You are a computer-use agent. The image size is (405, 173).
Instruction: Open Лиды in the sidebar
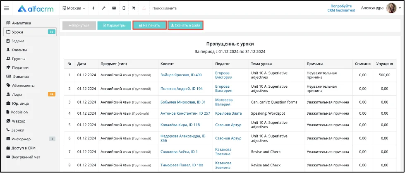click(14, 94)
